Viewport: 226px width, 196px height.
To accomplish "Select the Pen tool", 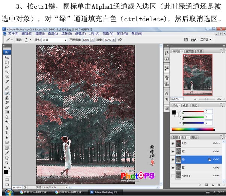I will (x=7, y=128).
